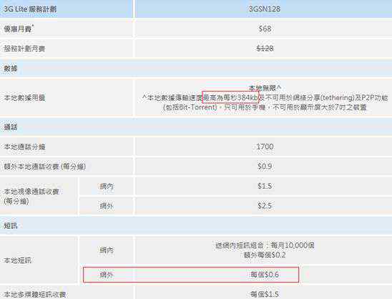
Task: Select the '本地無限^' data allowance text
Action: coord(265,88)
